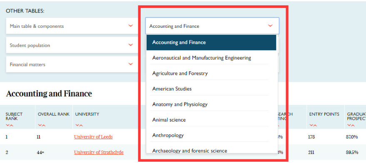The image size is (366, 163).
Task: Select Agriculture and Forestry from list
Action: [209, 73]
